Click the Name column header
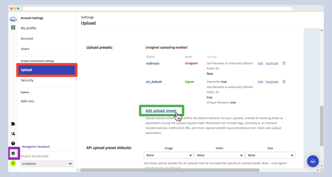 (x=150, y=57)
